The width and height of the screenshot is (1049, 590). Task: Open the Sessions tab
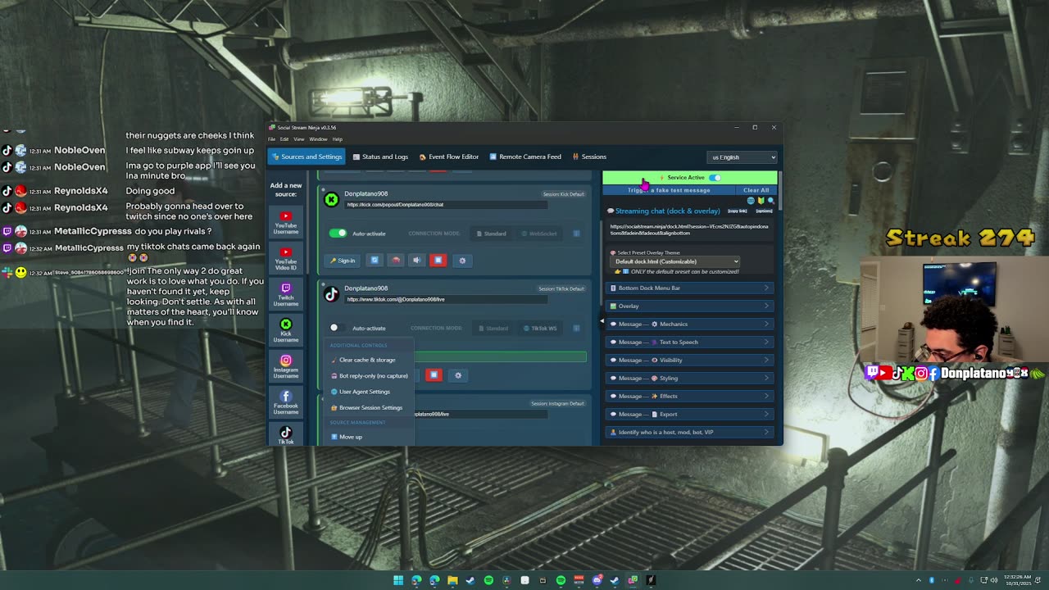pyautogui.click(x=590, y=157)
